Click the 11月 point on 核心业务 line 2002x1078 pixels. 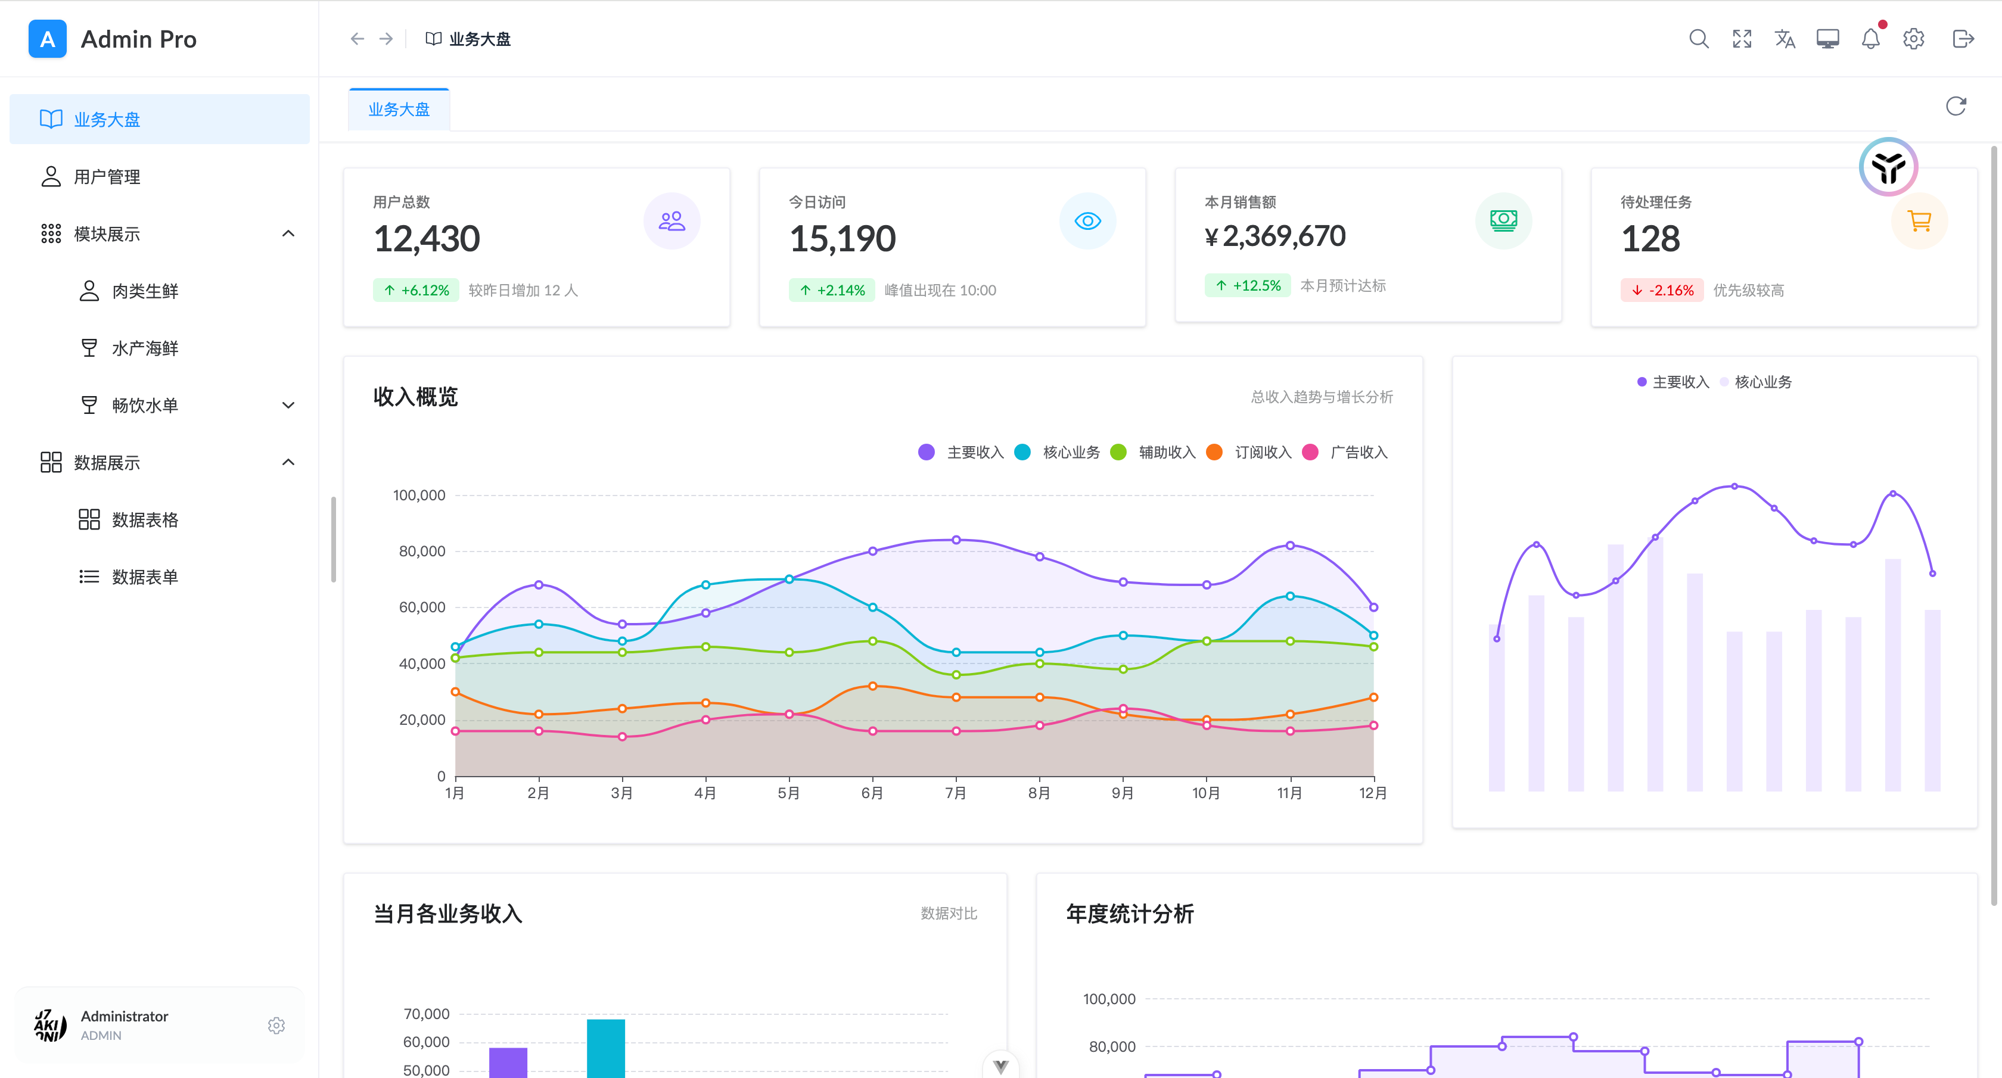pos(1290,596)
